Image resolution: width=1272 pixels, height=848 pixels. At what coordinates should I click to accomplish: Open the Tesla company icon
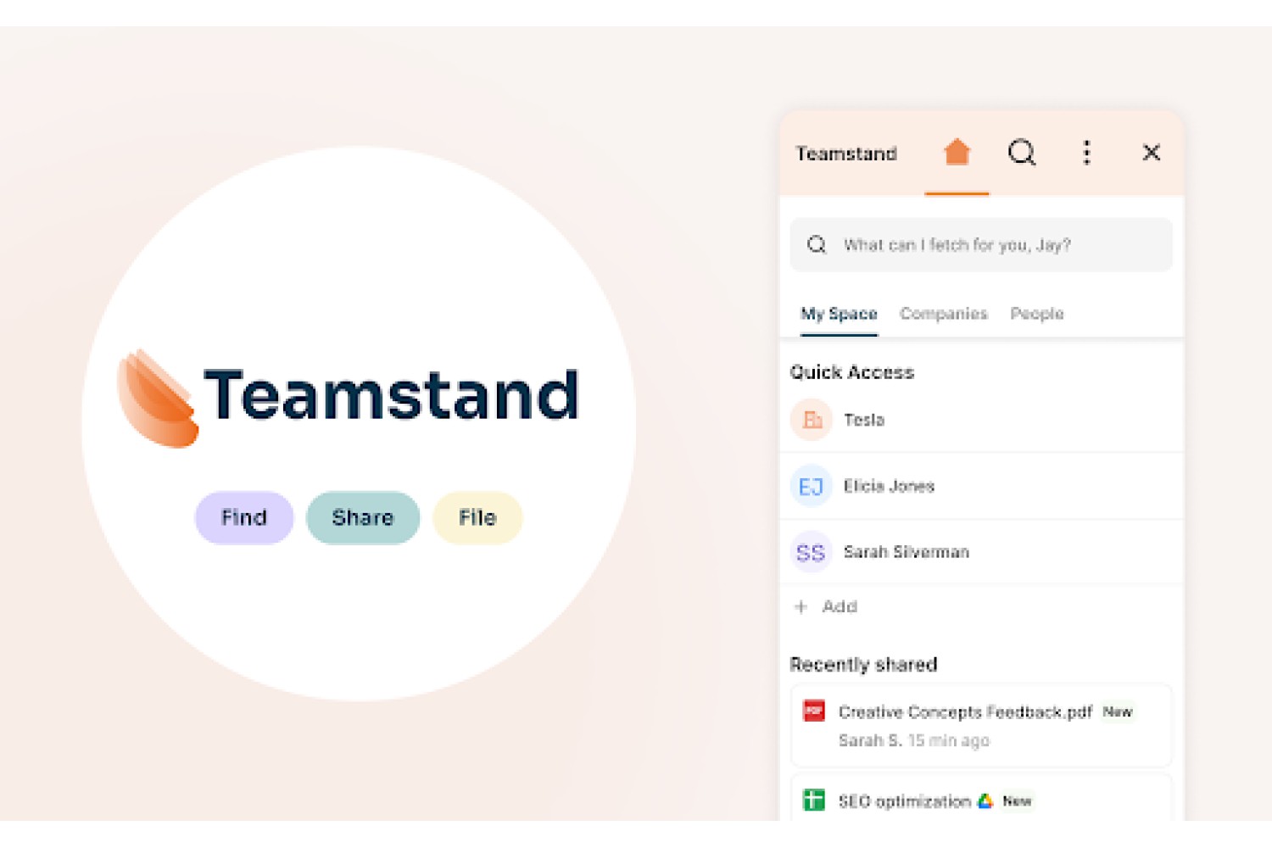click(x=812, y=420)
